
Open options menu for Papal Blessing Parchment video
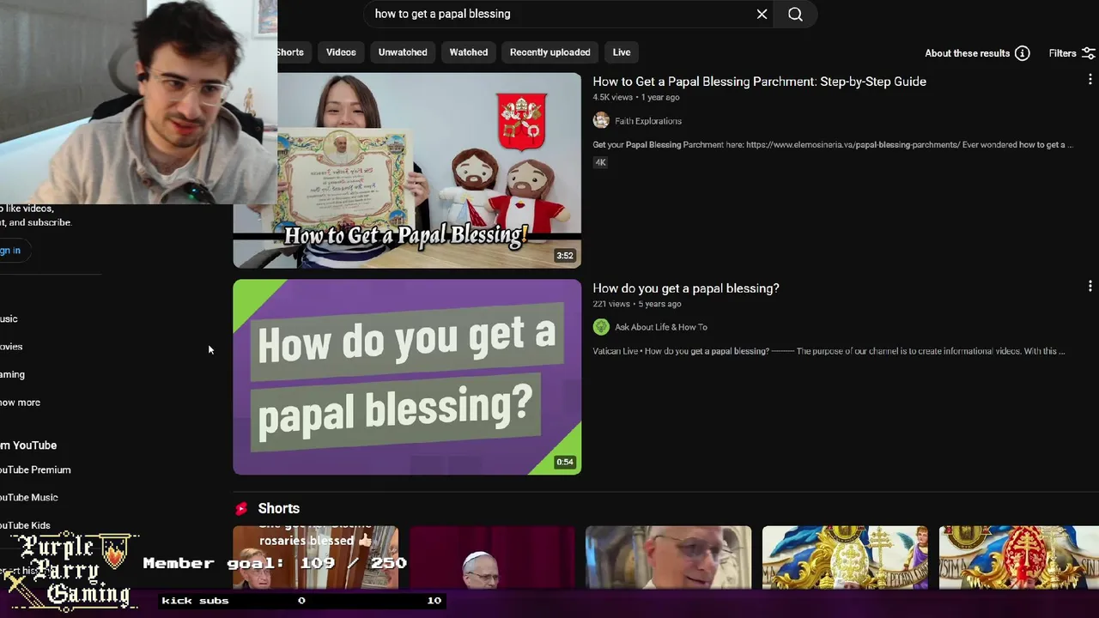point(1090,80)
